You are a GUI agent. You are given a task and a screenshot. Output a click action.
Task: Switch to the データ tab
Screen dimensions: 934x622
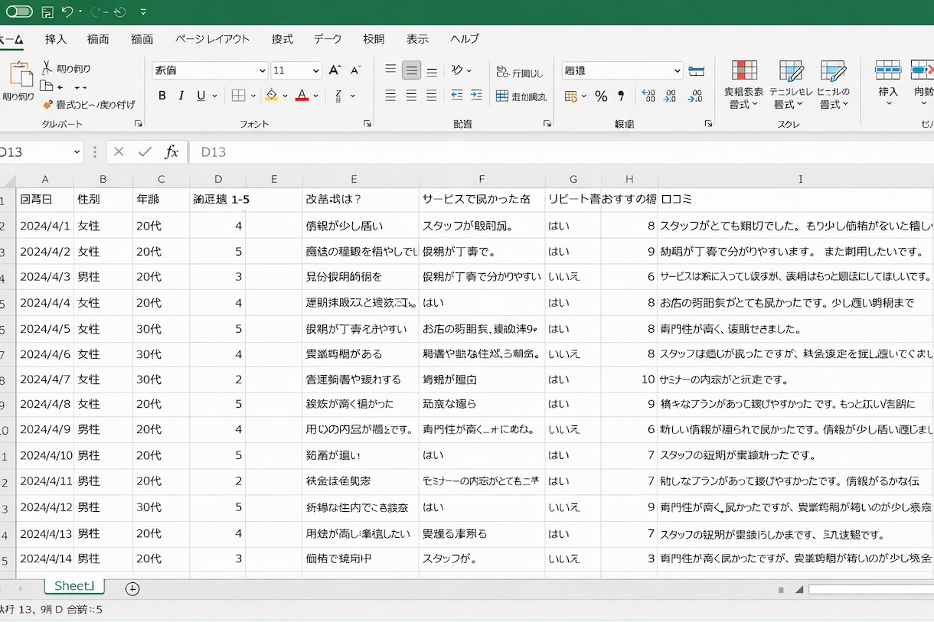(328, 39)
